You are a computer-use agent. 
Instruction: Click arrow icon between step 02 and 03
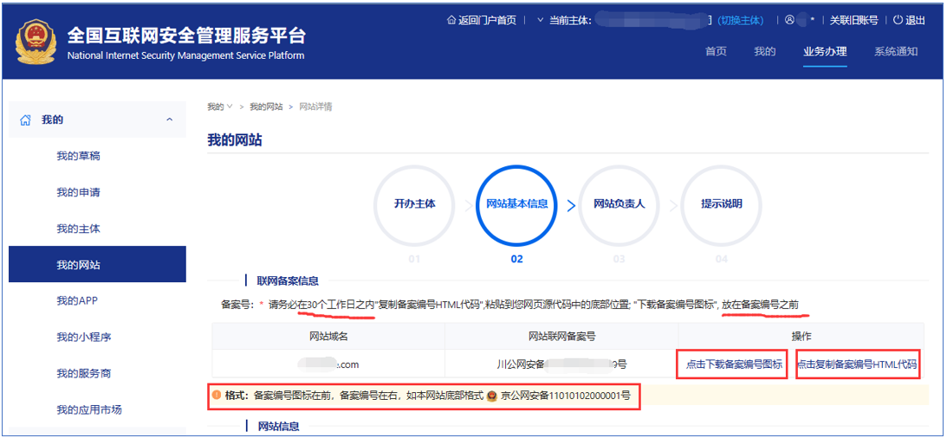[x=571, y=206]
